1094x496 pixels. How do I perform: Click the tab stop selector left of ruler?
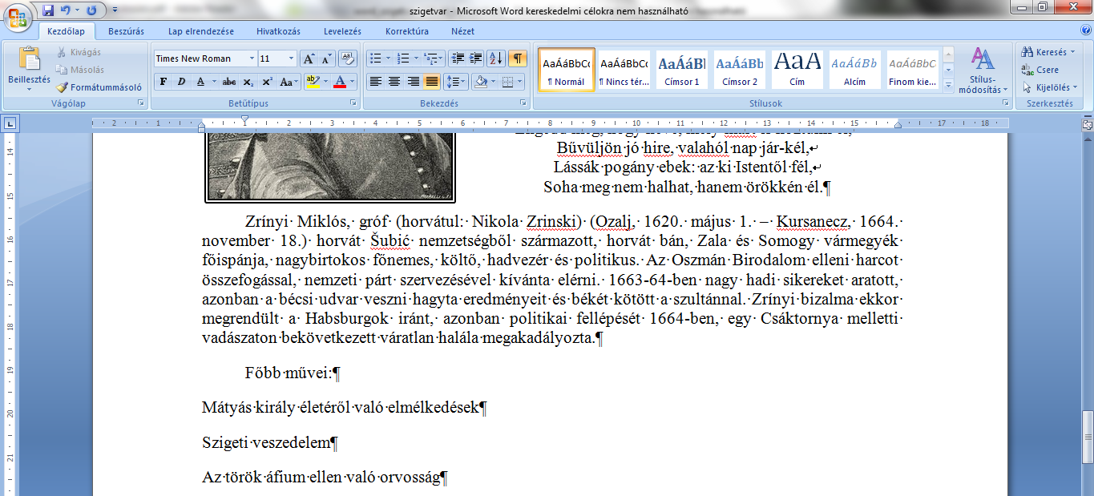pos(10,123)
